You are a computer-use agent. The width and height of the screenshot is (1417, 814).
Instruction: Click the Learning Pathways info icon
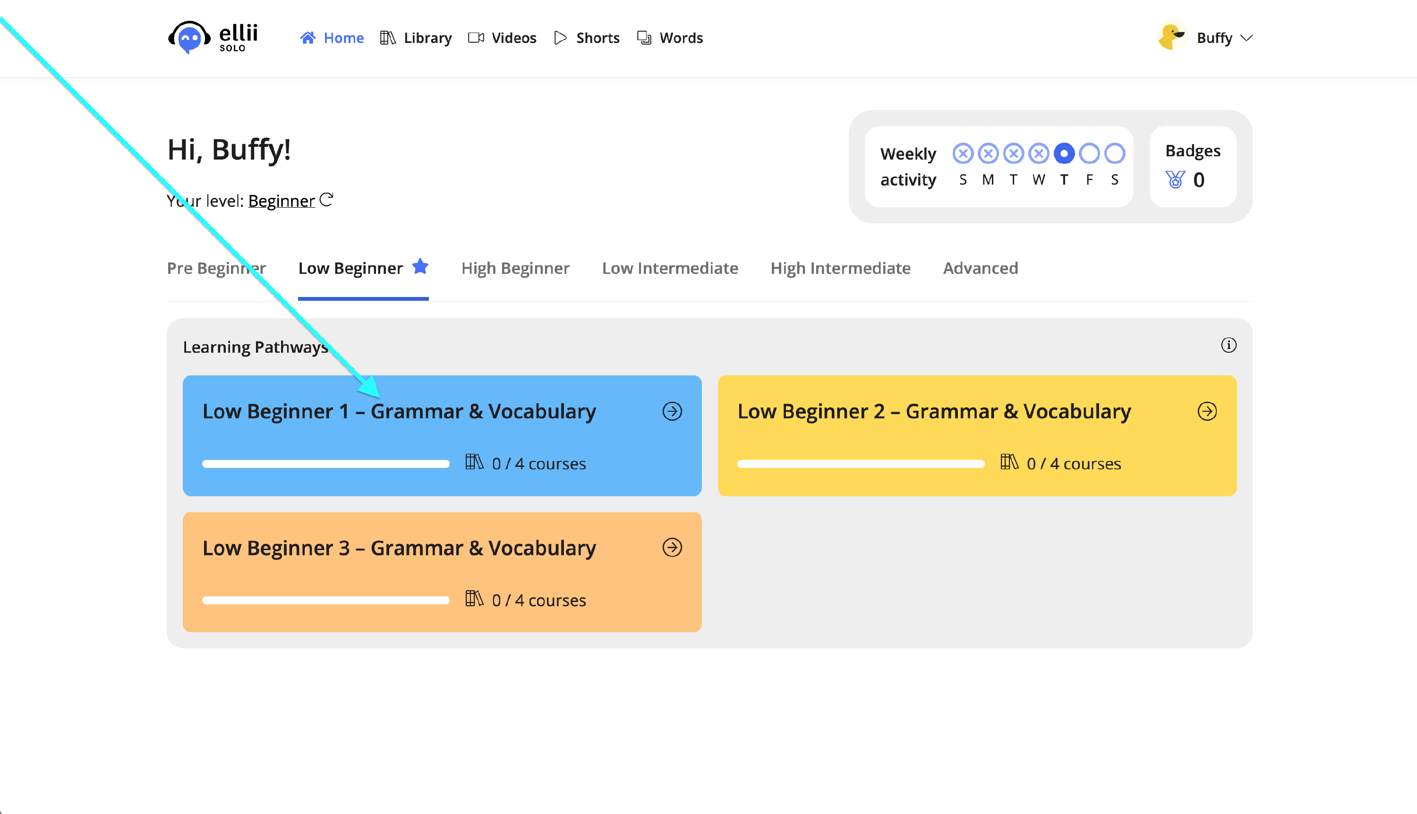pos(1228,345)
